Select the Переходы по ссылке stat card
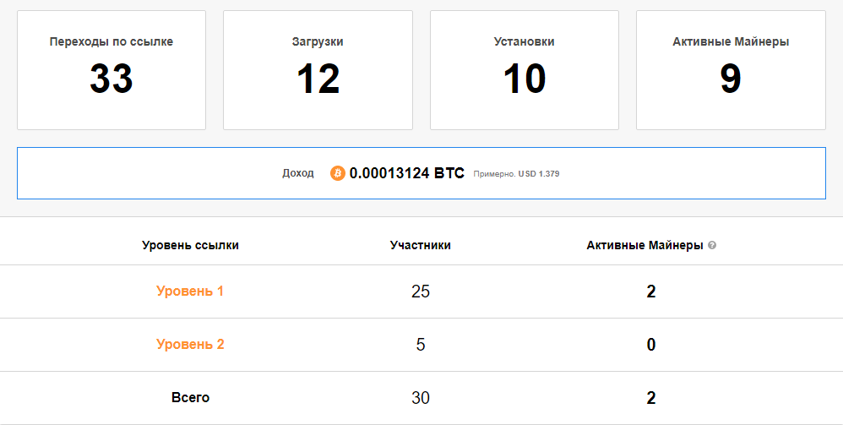The image size is (843, 425). click(111, 70)
